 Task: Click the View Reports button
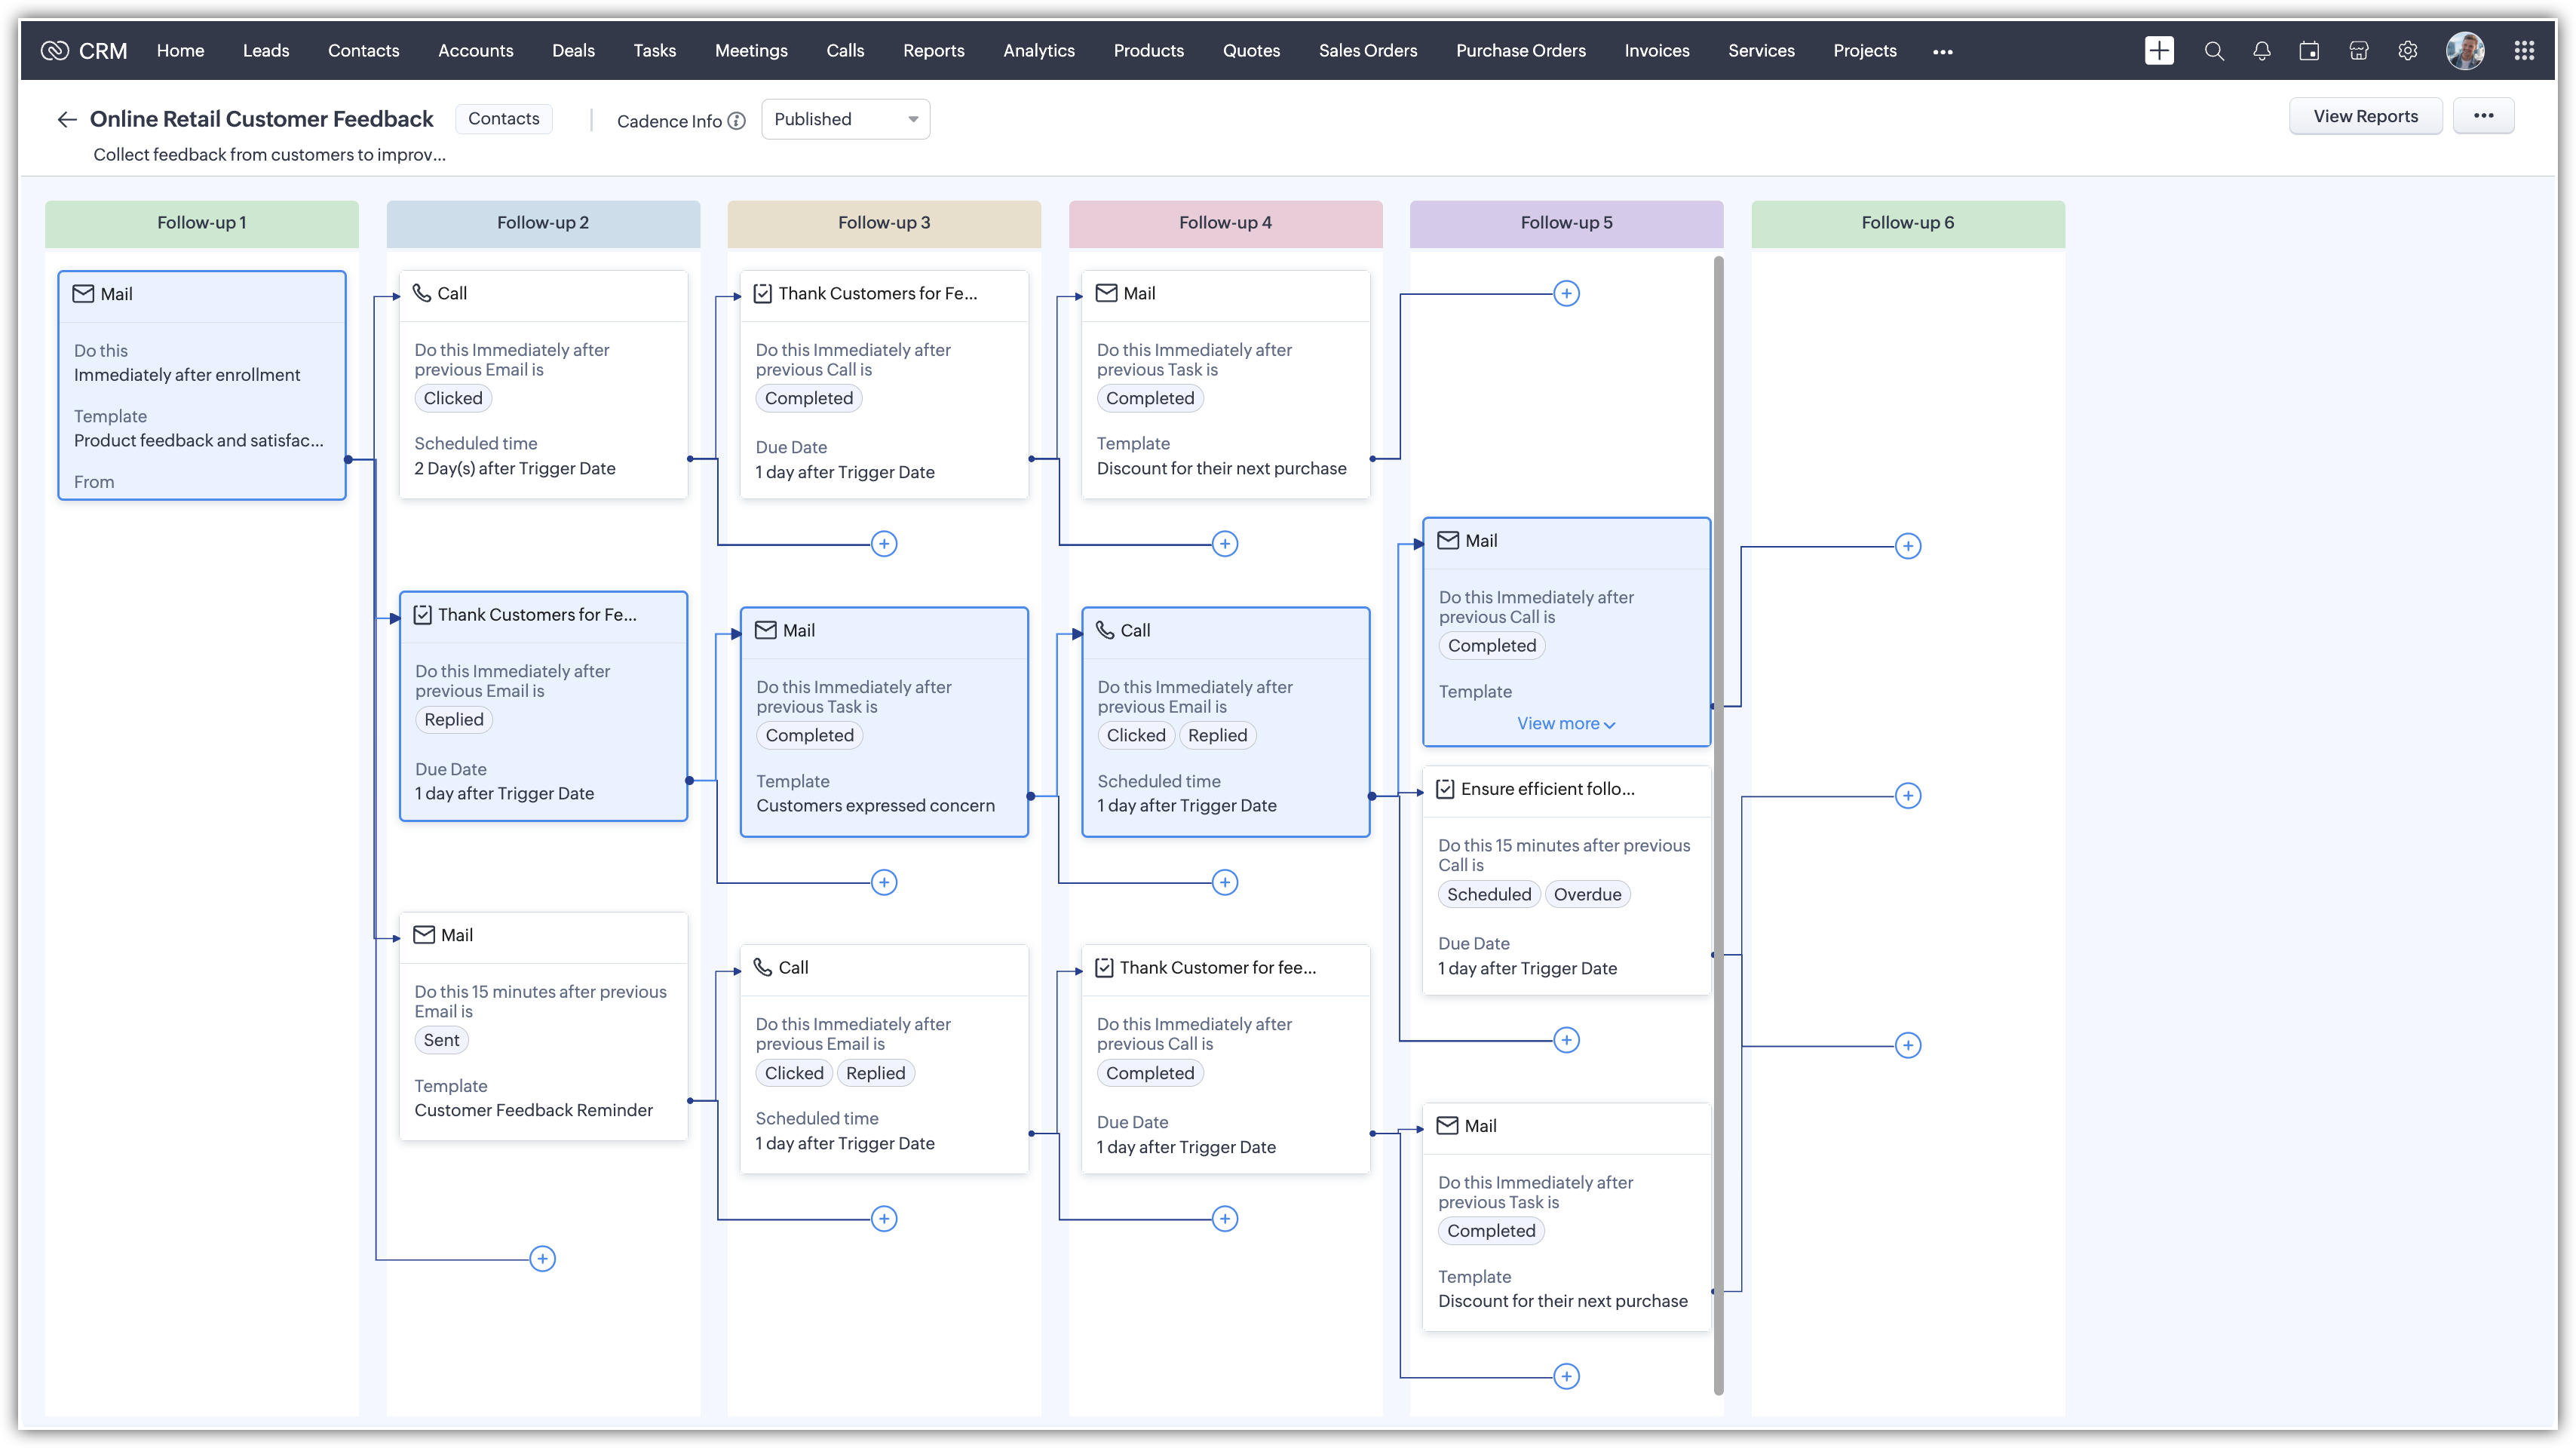(2365, 116)
